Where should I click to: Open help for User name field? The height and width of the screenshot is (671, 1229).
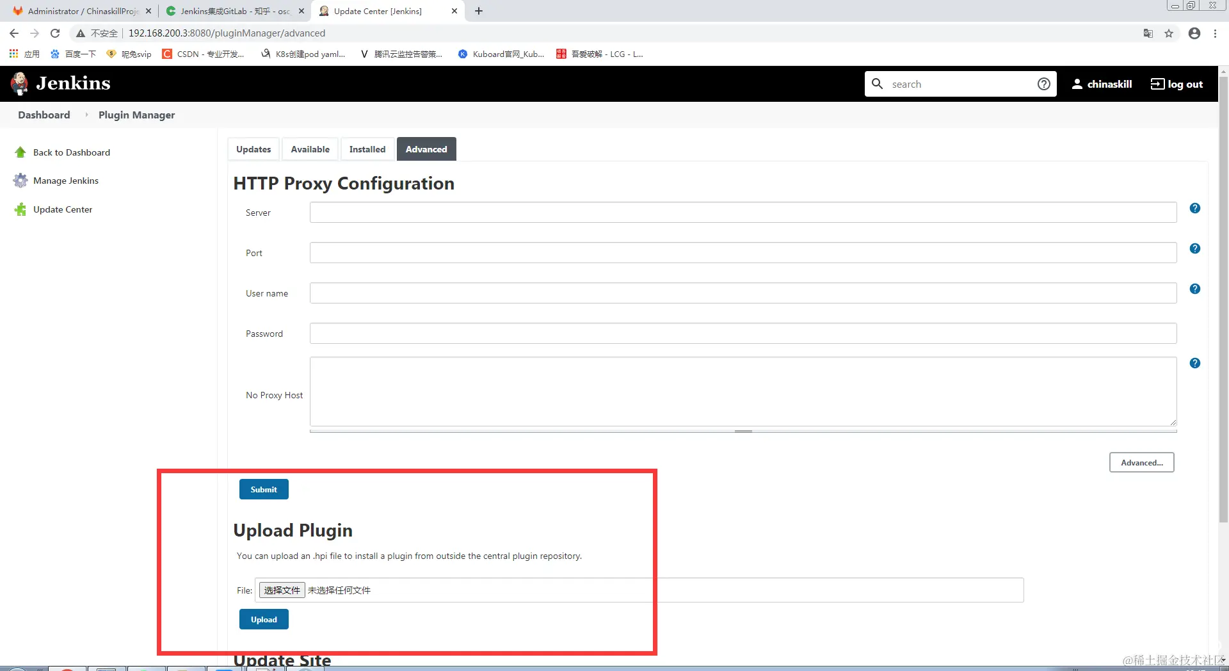tap(1194, 289)
